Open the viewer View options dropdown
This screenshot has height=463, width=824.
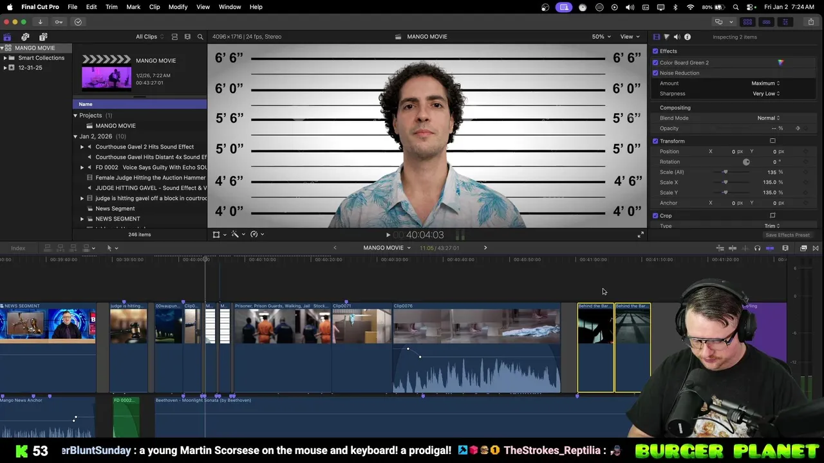point(630,37)
